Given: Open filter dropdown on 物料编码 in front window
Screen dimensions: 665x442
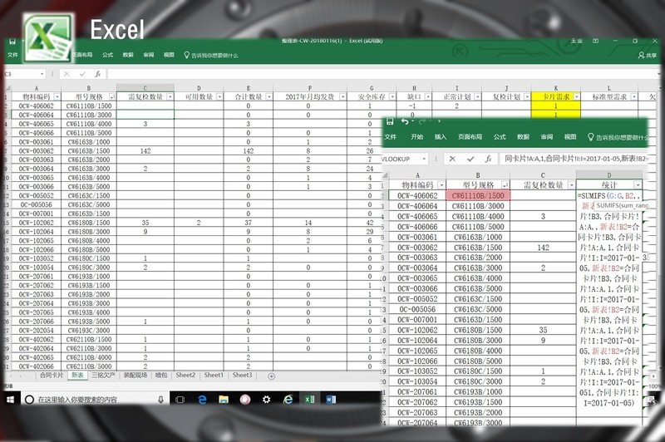Looking at the screenshot, I should pos(440,184).
